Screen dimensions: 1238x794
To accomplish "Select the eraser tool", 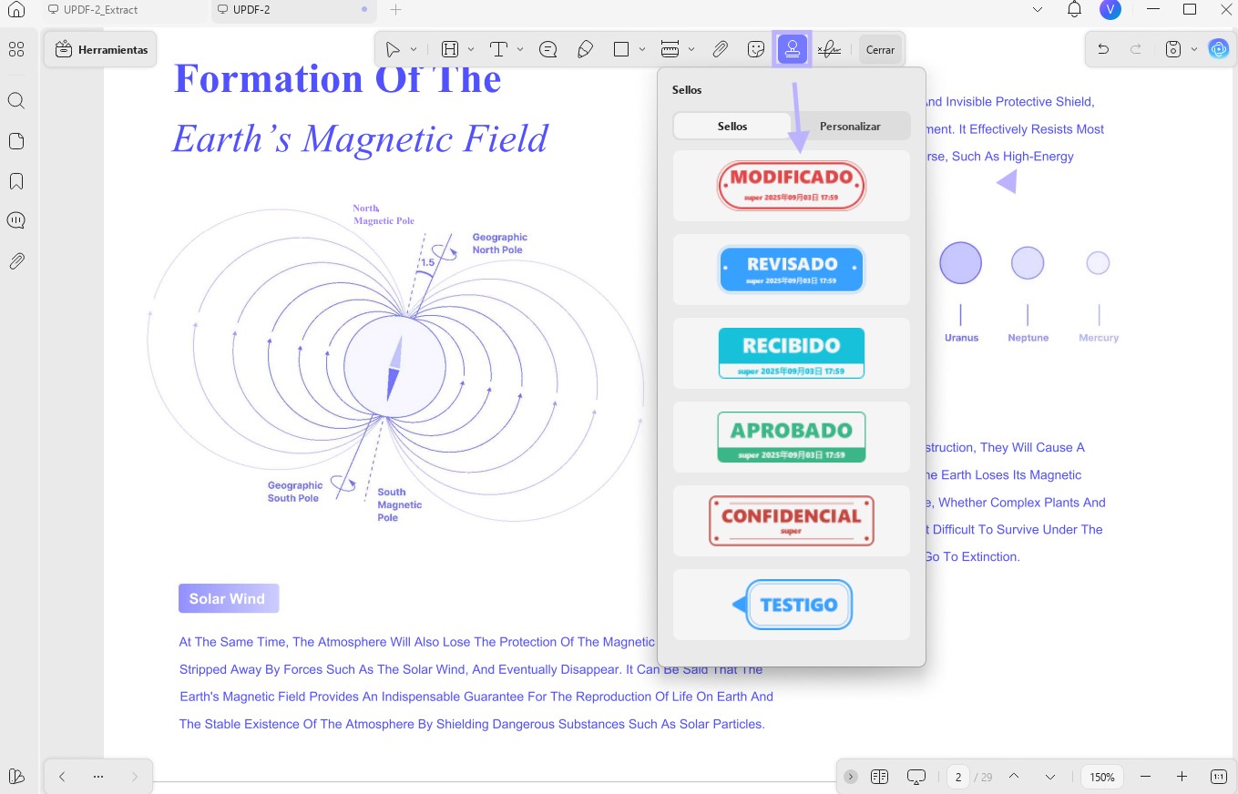I will coord(586,49).
